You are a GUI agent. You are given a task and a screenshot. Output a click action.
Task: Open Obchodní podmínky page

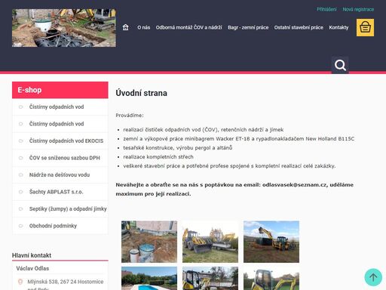click(60, 226)
